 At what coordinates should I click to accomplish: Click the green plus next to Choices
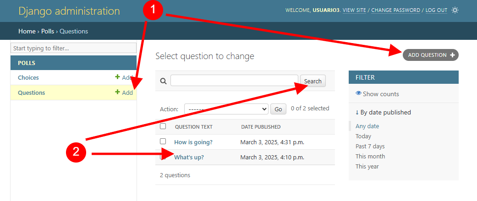pyautogui.click(x=117, y=77)
